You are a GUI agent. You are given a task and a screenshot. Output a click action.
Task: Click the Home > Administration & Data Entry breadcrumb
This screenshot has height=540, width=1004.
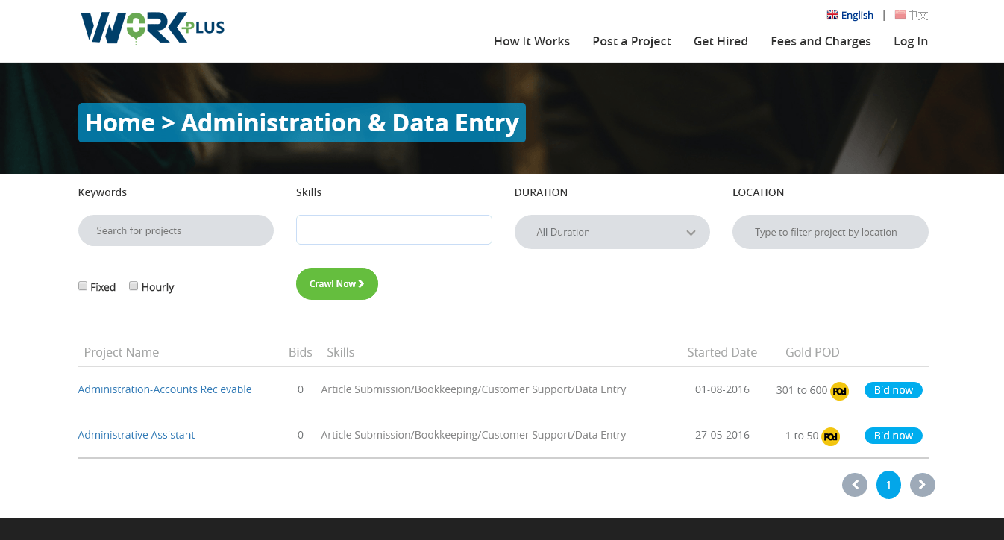[302, 122]
